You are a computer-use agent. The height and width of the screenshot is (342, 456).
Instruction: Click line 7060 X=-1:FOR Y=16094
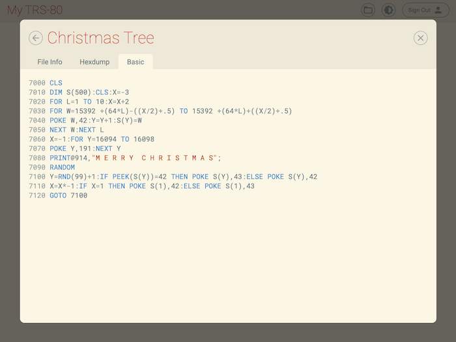(x=91, y=139)
